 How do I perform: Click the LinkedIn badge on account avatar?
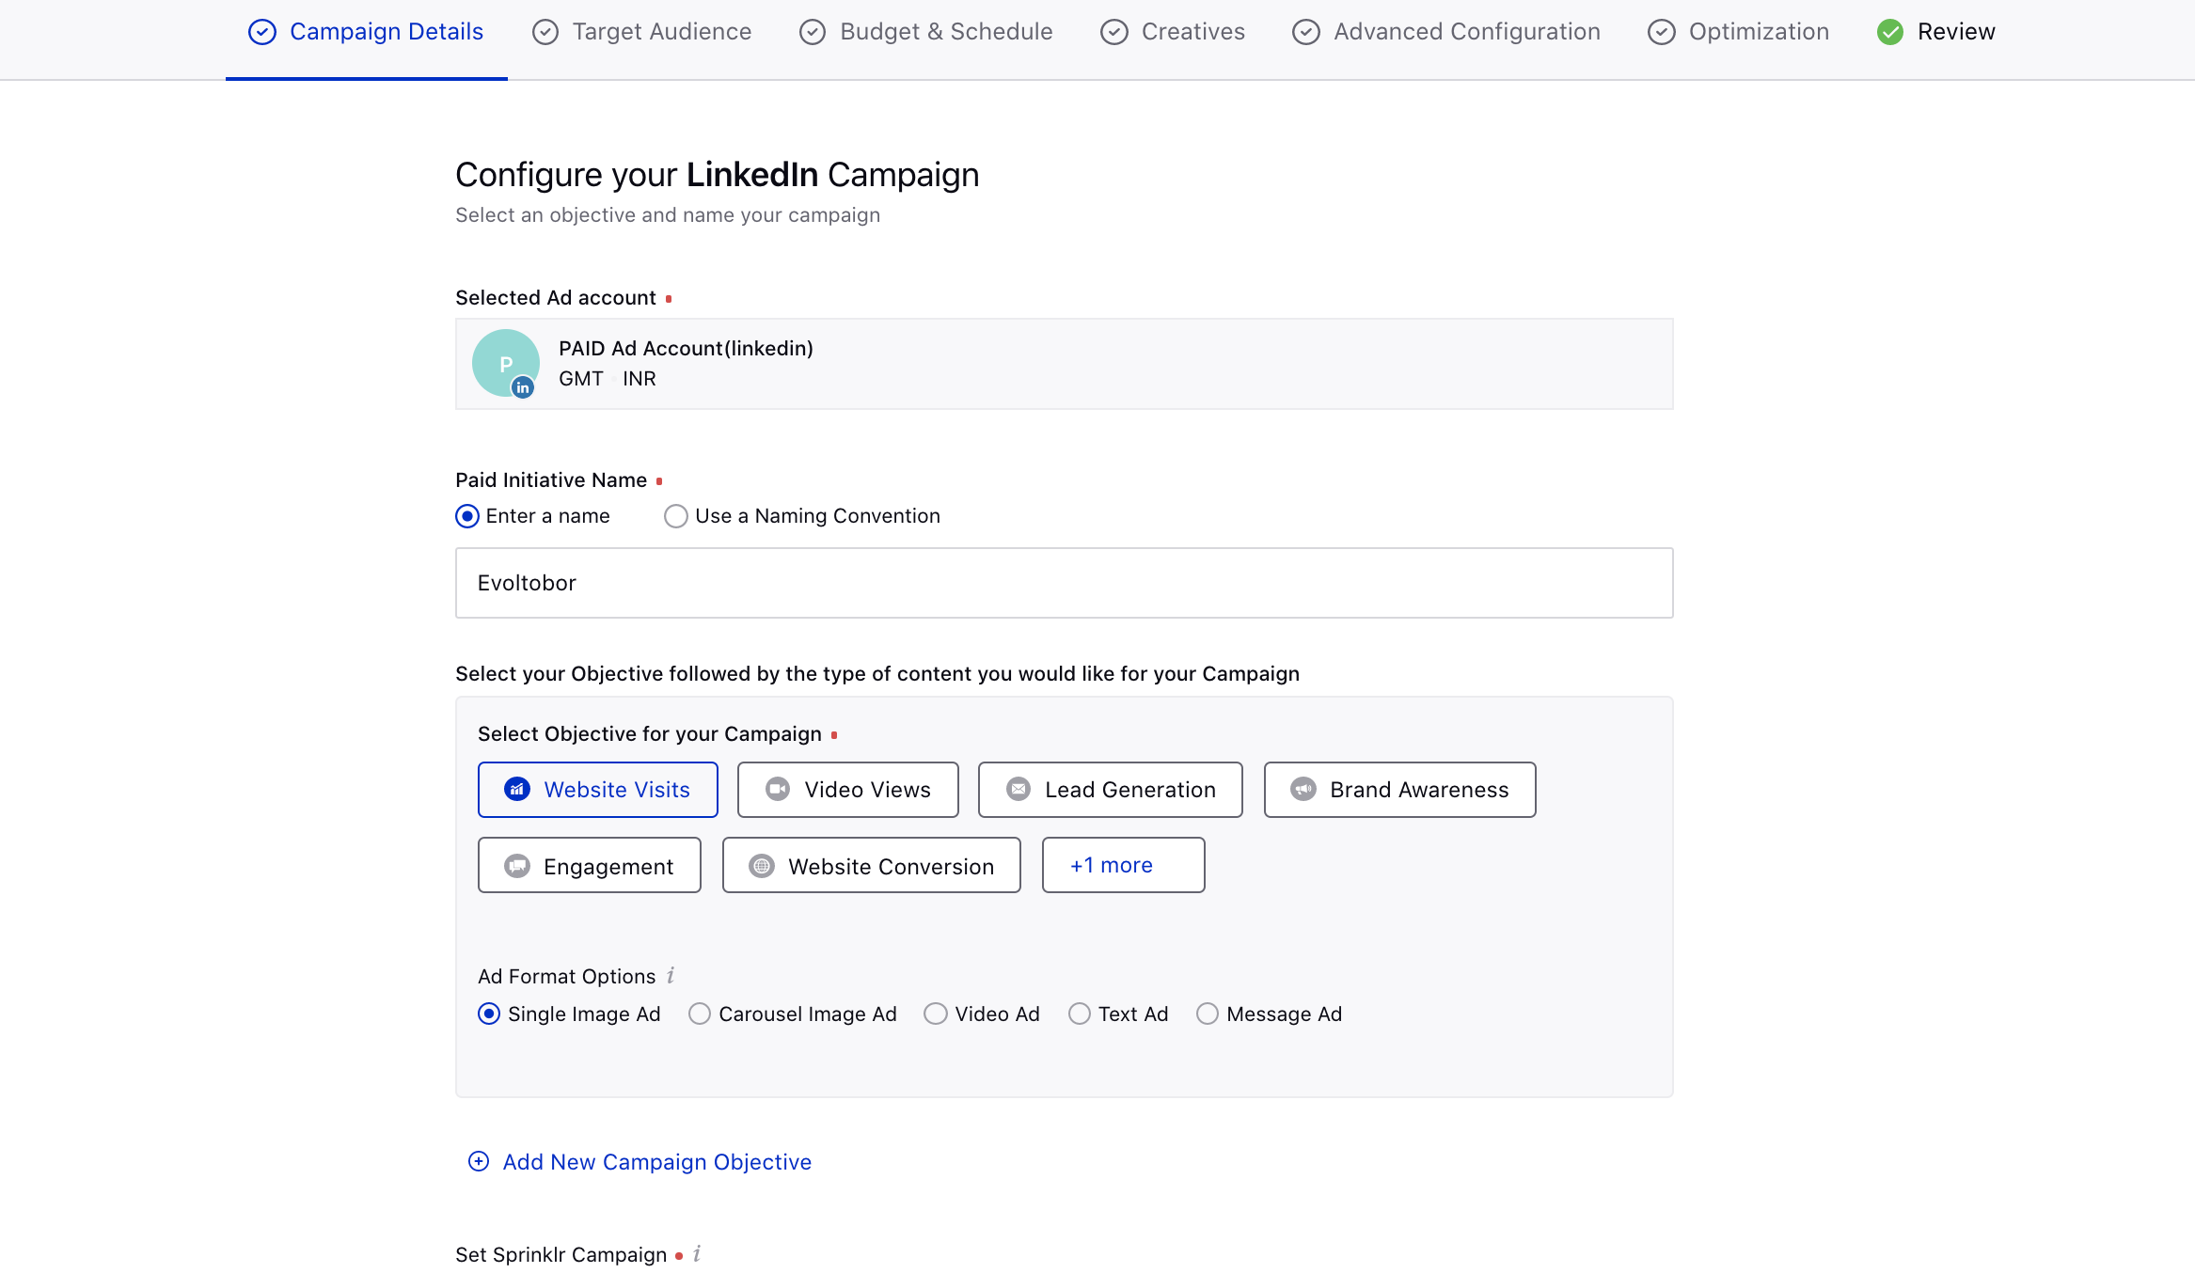(x=523, y=387)
